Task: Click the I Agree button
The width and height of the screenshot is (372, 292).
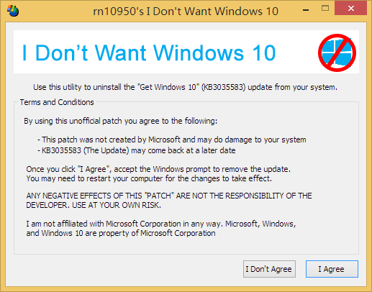Action: tap(332, 269)
